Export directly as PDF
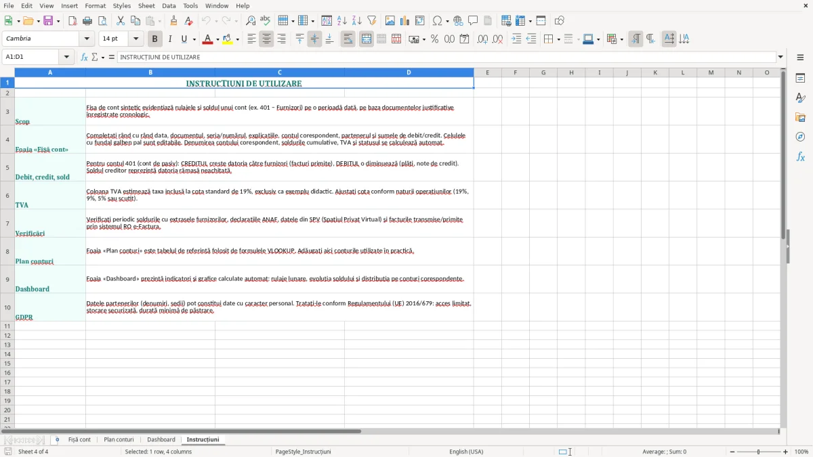 pos(72,21)
